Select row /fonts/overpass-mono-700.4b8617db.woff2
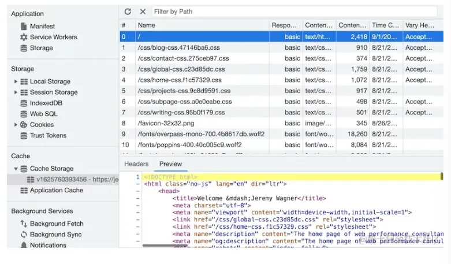Viewport: 451px width, 264px height. (x=281, y=134)
